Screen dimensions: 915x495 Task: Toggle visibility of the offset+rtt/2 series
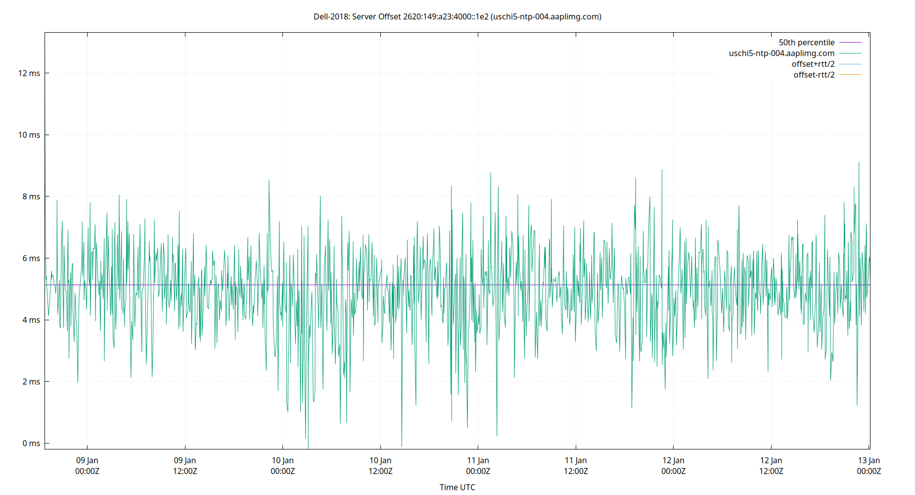[813, 63]
